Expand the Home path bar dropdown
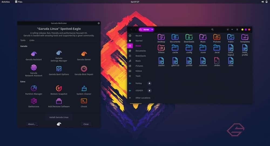270x146 pixels. pos(152,30)
